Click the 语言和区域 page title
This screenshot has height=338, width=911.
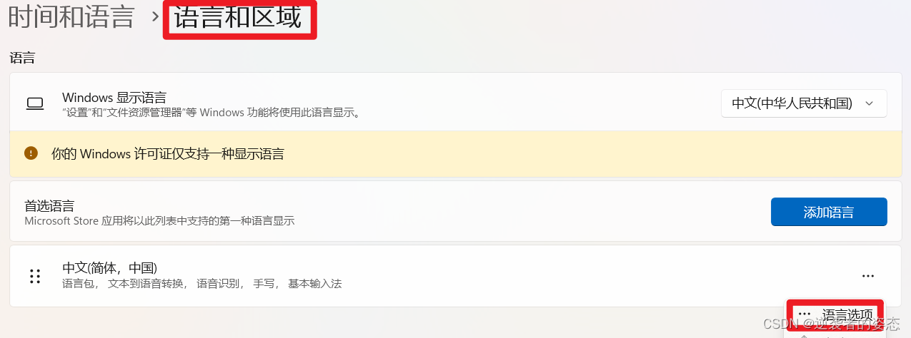(239, 17)
